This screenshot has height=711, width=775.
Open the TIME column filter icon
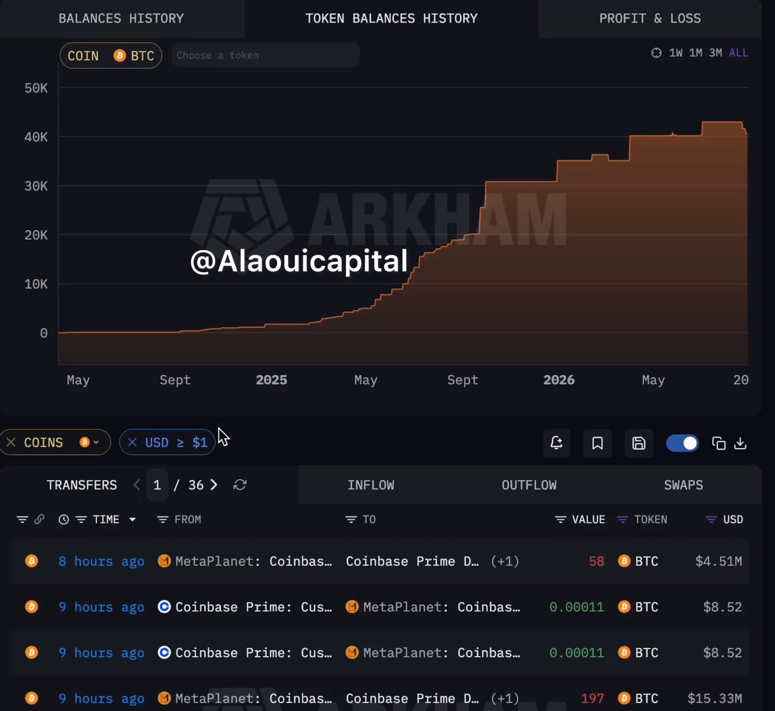tap(81, 520)
